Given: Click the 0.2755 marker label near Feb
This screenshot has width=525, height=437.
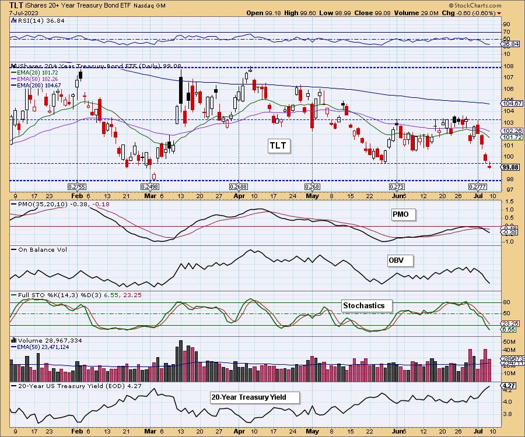Looking at the screenshot, I should click(77, 186).
